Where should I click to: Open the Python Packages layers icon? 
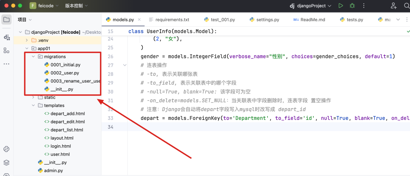6,162
